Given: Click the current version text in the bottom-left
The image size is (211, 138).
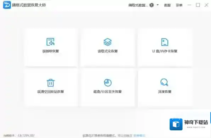Looking at the screenshot, I should [x=19, y=136].
